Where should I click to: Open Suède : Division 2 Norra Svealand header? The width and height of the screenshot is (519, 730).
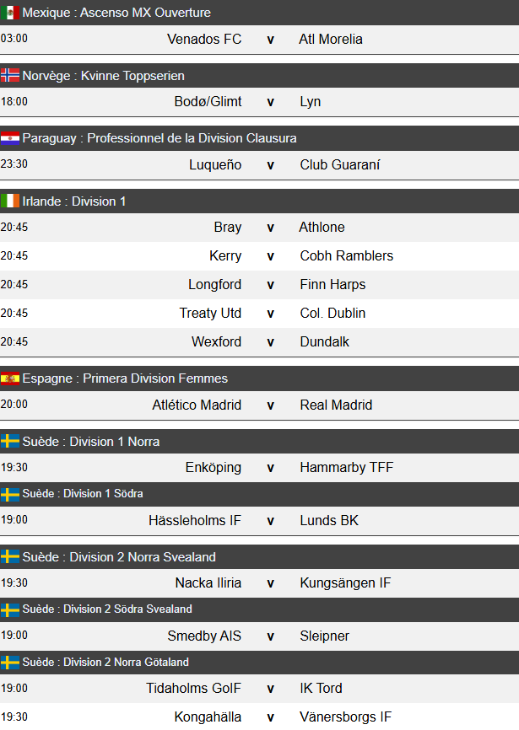point(118,557)
